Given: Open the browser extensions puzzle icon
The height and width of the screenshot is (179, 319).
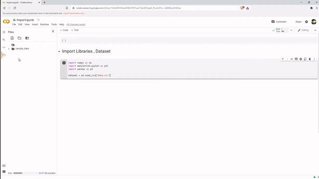Looking at the screenshot, I should pyautogui.click(x=311, y=8).
